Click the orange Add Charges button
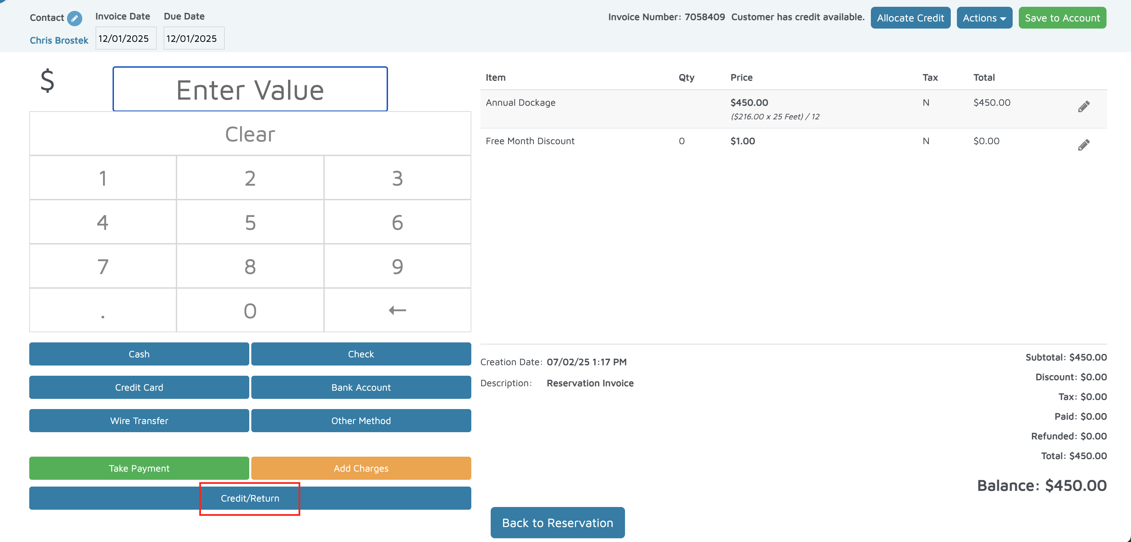This screenshot has height=542, width=1131. (360, 468)
